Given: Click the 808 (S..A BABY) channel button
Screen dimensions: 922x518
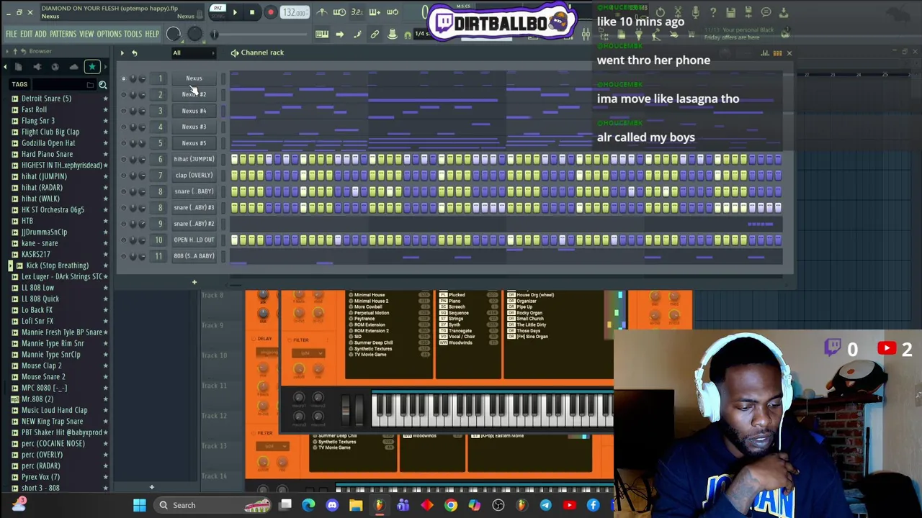Looking at the screenshot, I should 194,256.
